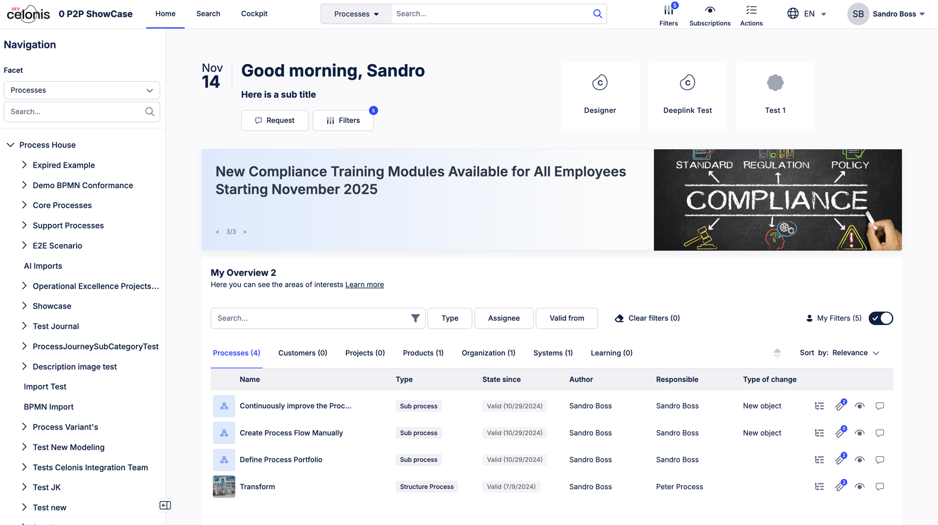Open the Designer tile
Image resolution: width=938 pixels, height=525 pixels.
click(599, 96)
